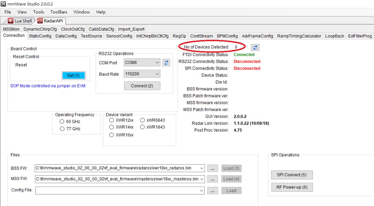Choose the xWR1843 device variant
The image size is (374, 206).
coord(142,127)
